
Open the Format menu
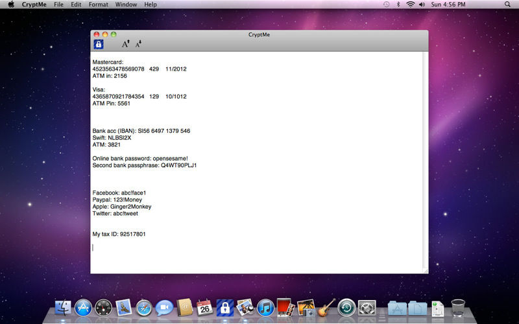[99, 5]
